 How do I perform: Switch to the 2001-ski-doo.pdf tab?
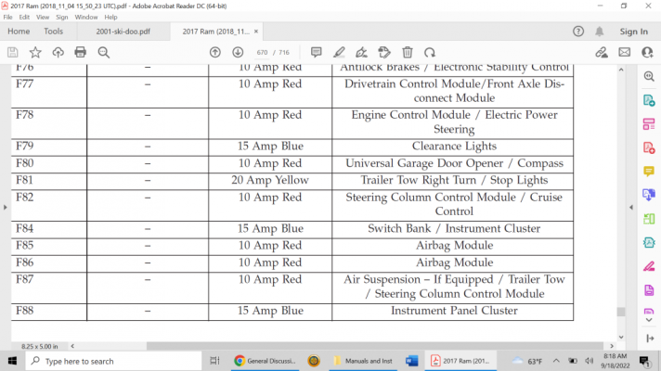pos(123,32)
